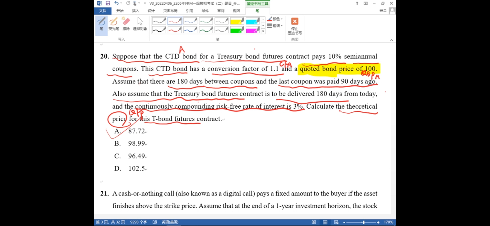
Task: Switch to web layout view
Action: [336, 222]
